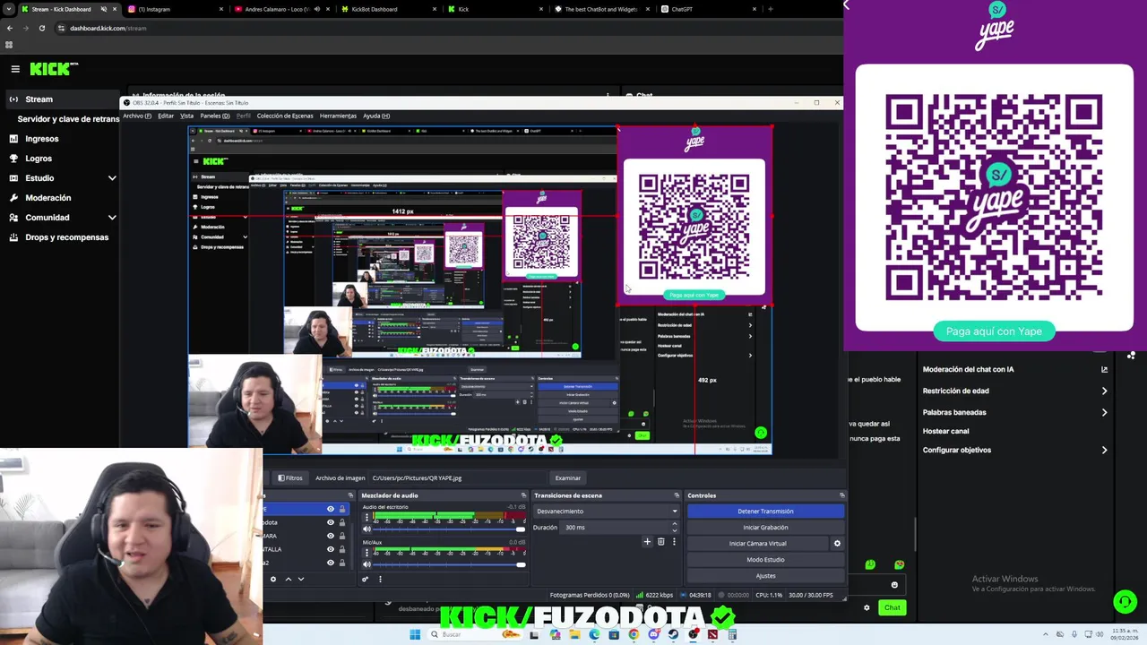Open OBS Herramientas menu
This screenshot has height=645, width=1147.
click(338, 116)
